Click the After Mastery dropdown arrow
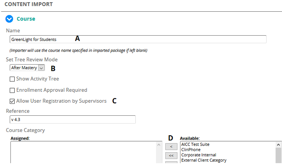The width and height of the screenshot is (282, 164). click(41, 68)
